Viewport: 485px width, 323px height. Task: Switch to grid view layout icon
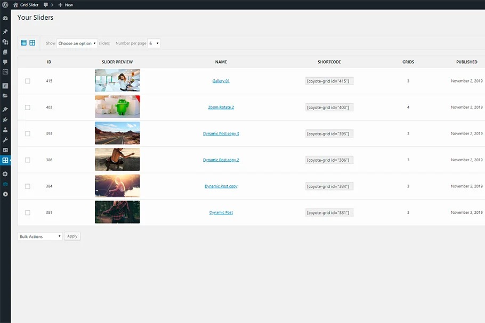32,43
